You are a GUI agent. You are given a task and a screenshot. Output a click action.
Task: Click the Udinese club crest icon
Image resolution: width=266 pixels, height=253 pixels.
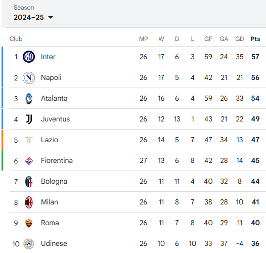click(29, 244)
